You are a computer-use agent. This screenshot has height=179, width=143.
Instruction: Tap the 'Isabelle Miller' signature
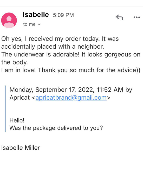(21, 148)
